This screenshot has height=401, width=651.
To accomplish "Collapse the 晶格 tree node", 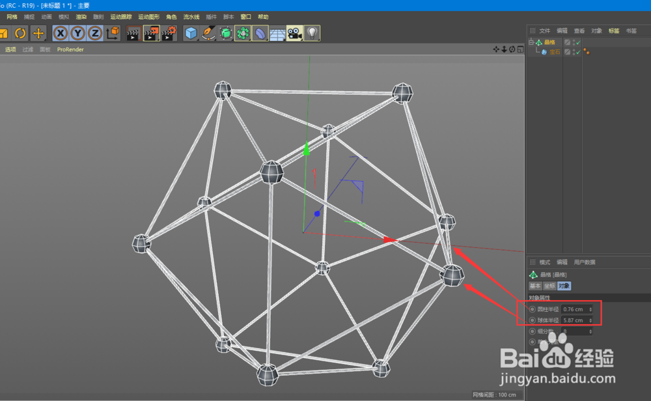I will [x=531, y=42].
